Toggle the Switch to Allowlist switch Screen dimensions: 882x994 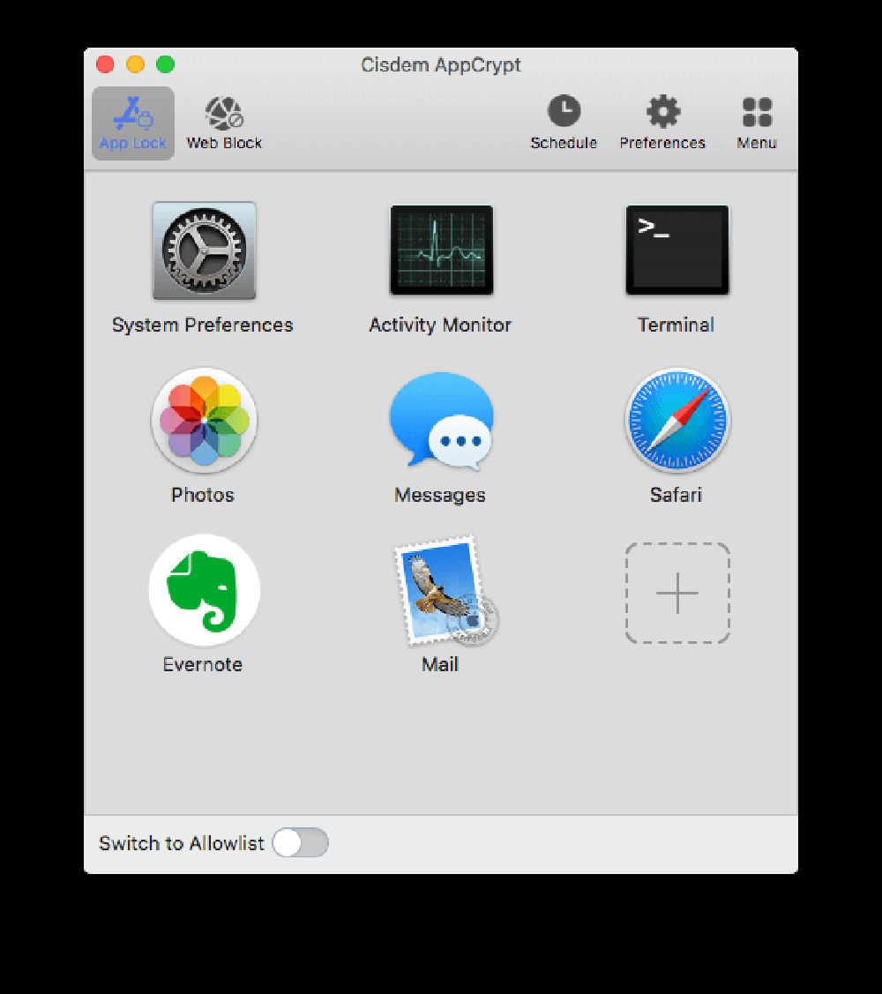pos(300,843)
